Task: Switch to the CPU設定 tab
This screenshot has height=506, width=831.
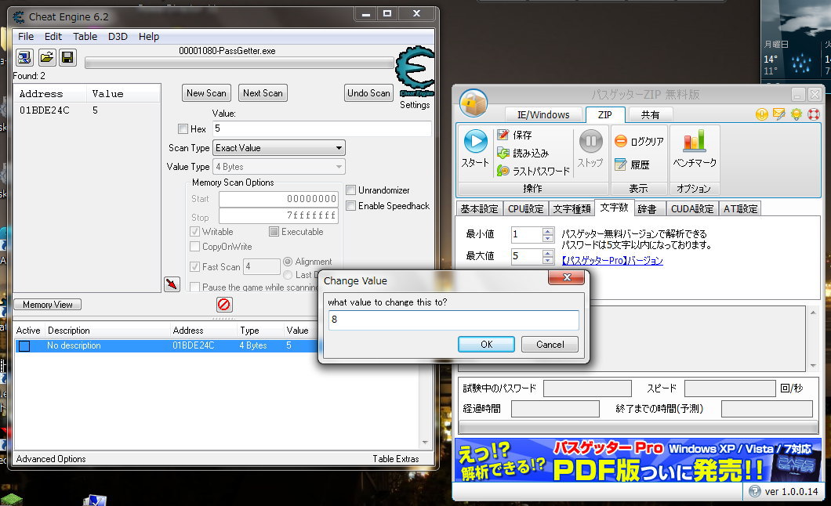Action: (x=526, y=209)
